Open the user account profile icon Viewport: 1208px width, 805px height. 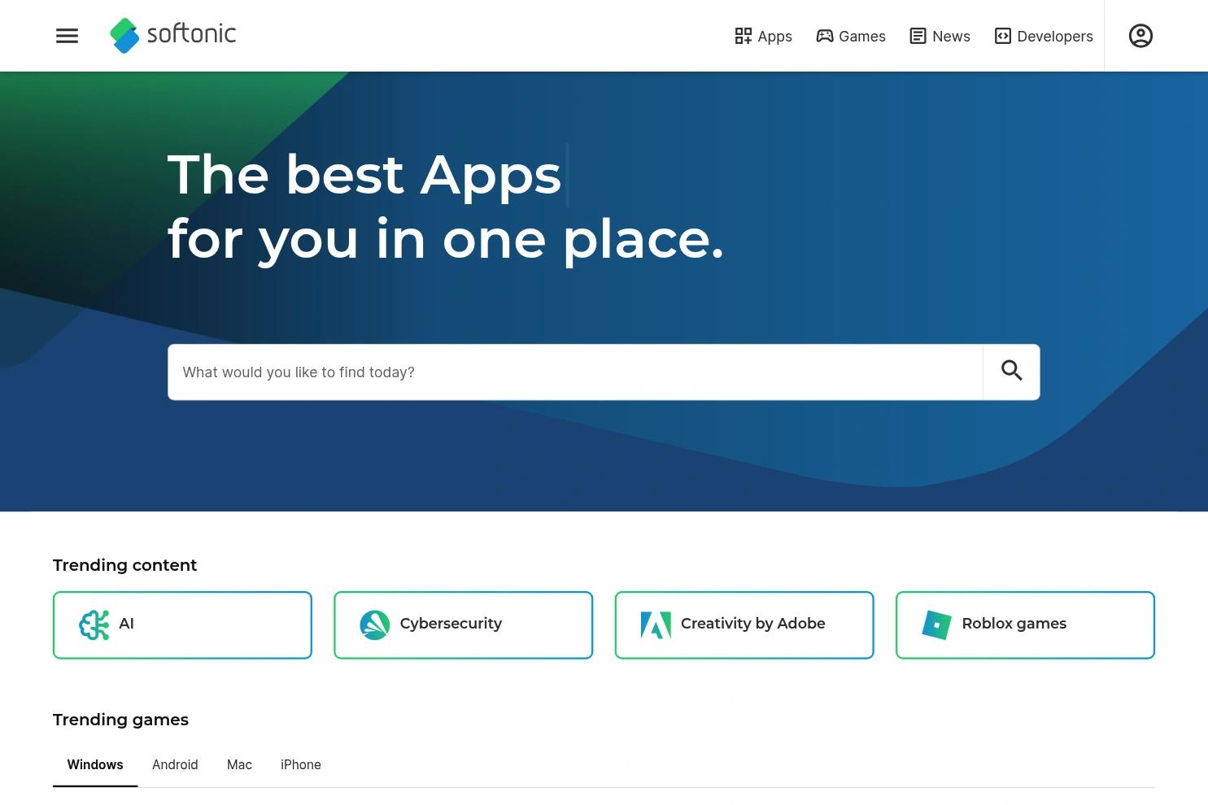coord(1140,36)
